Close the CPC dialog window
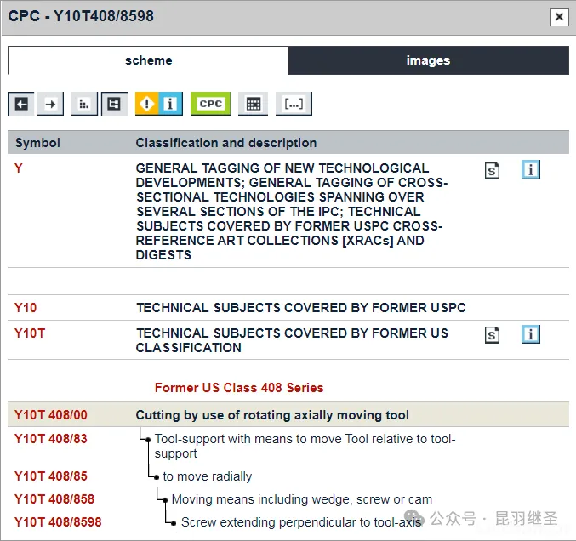Image resolution: width=576 pixels, height=541 pixels. (558, 16)
